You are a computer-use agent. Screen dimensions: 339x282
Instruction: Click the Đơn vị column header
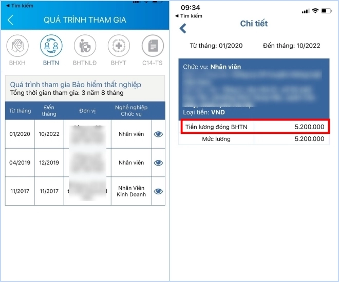pyautogui.click(x=87, y=111)
